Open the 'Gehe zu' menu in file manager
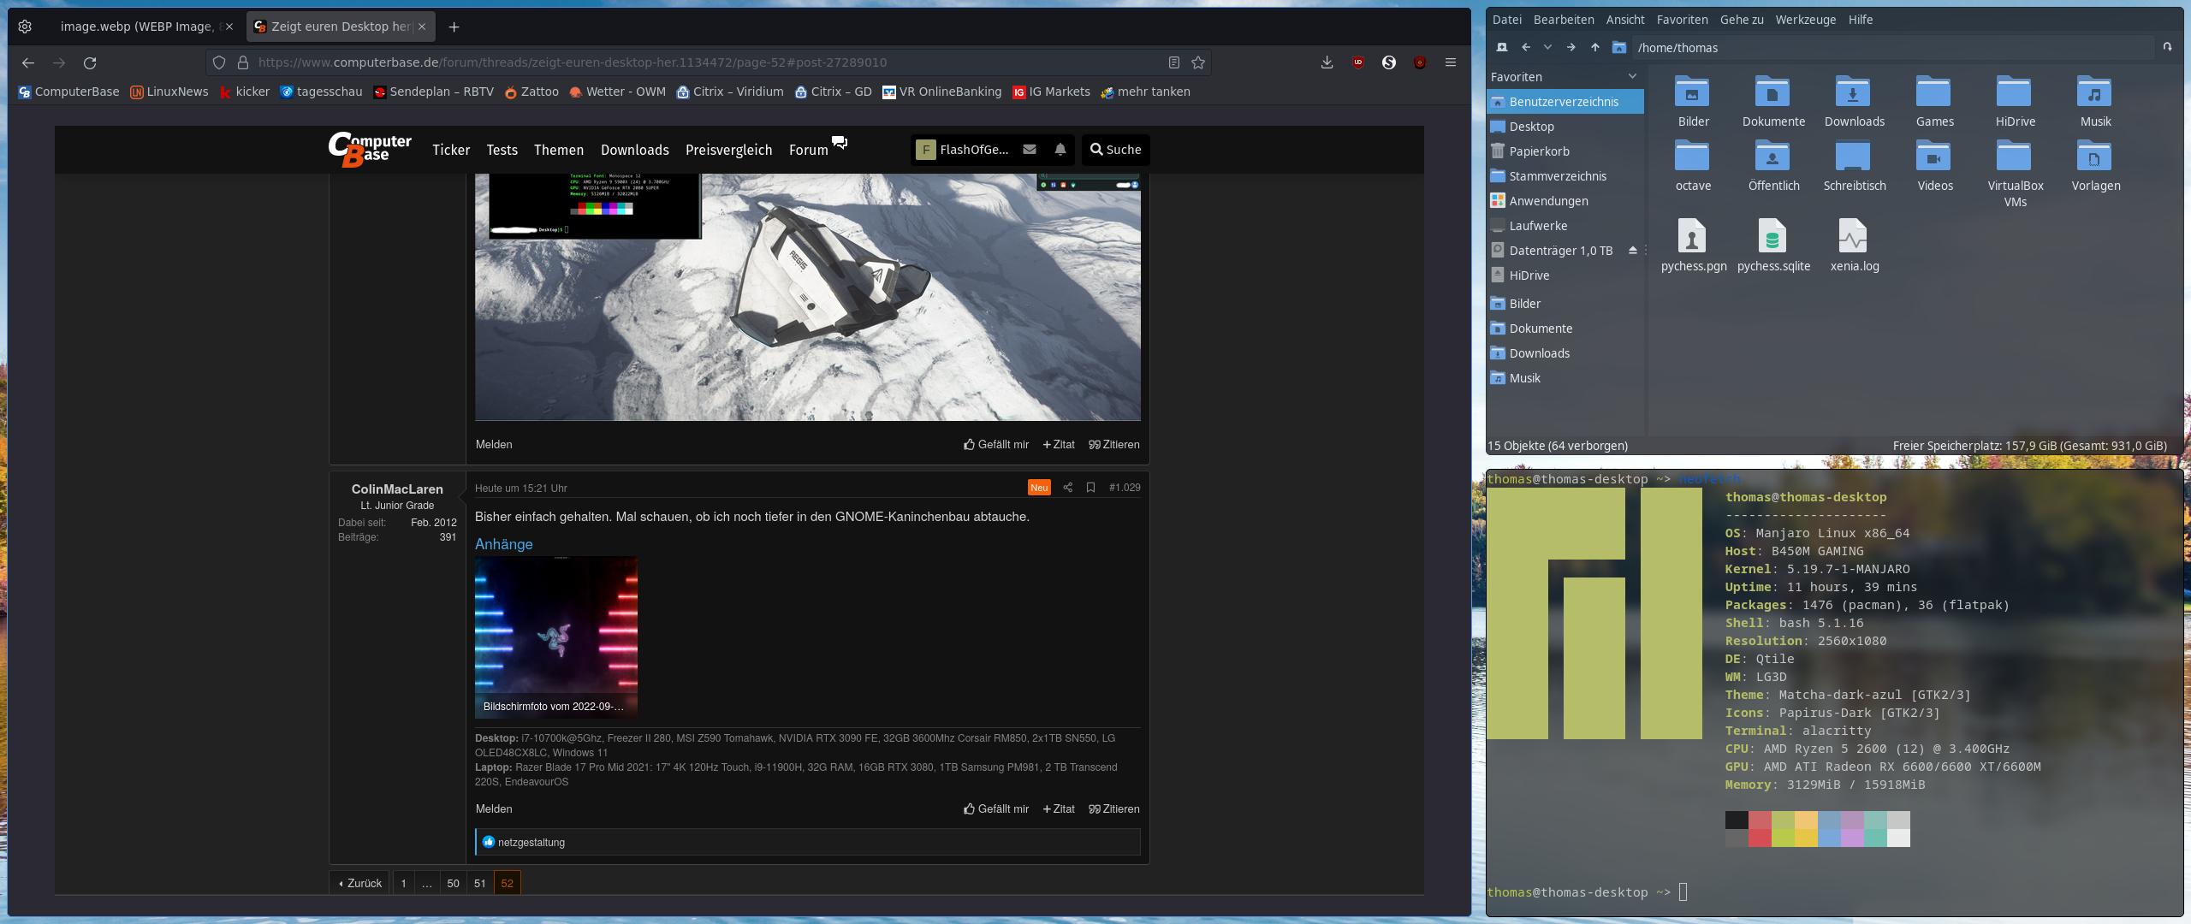Image resolution: width=2191 pixels, height=924 pixels. pos(1742,20)
